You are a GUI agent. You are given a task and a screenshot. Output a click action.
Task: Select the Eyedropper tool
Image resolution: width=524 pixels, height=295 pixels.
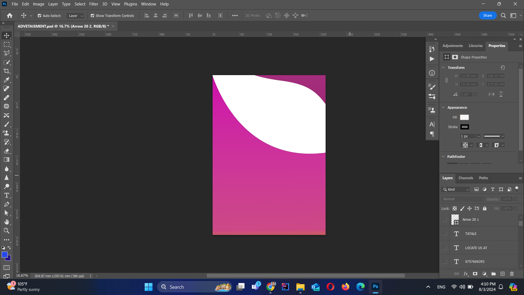click(7, 80)
